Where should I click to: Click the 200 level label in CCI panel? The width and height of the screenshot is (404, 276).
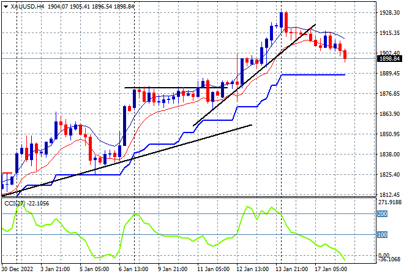[383, 214]
